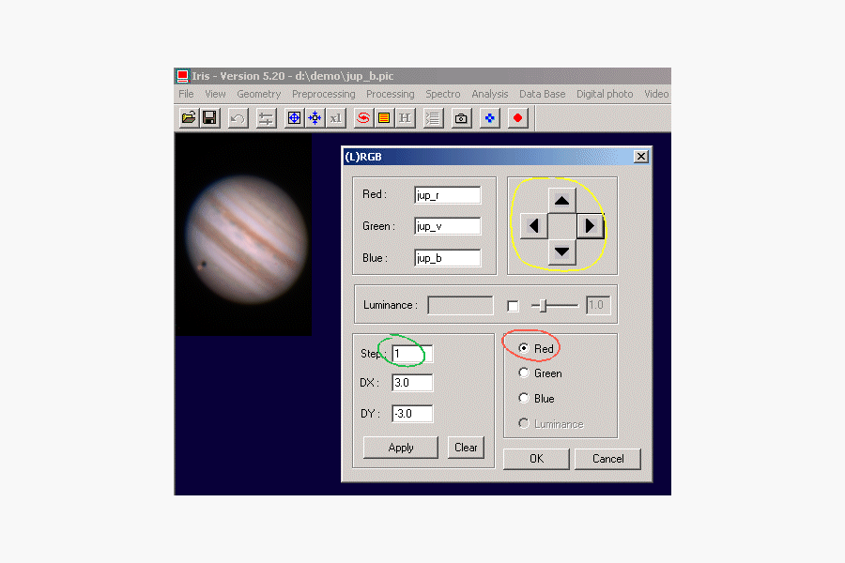The height and width of the screenshot is (563, 845).
Task: Click the Step value field
Action: point(412,354)
